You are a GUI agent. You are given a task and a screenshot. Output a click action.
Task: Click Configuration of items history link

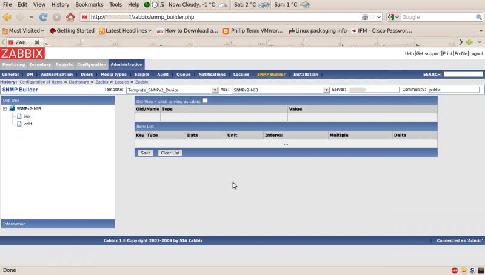pos(41,82)
